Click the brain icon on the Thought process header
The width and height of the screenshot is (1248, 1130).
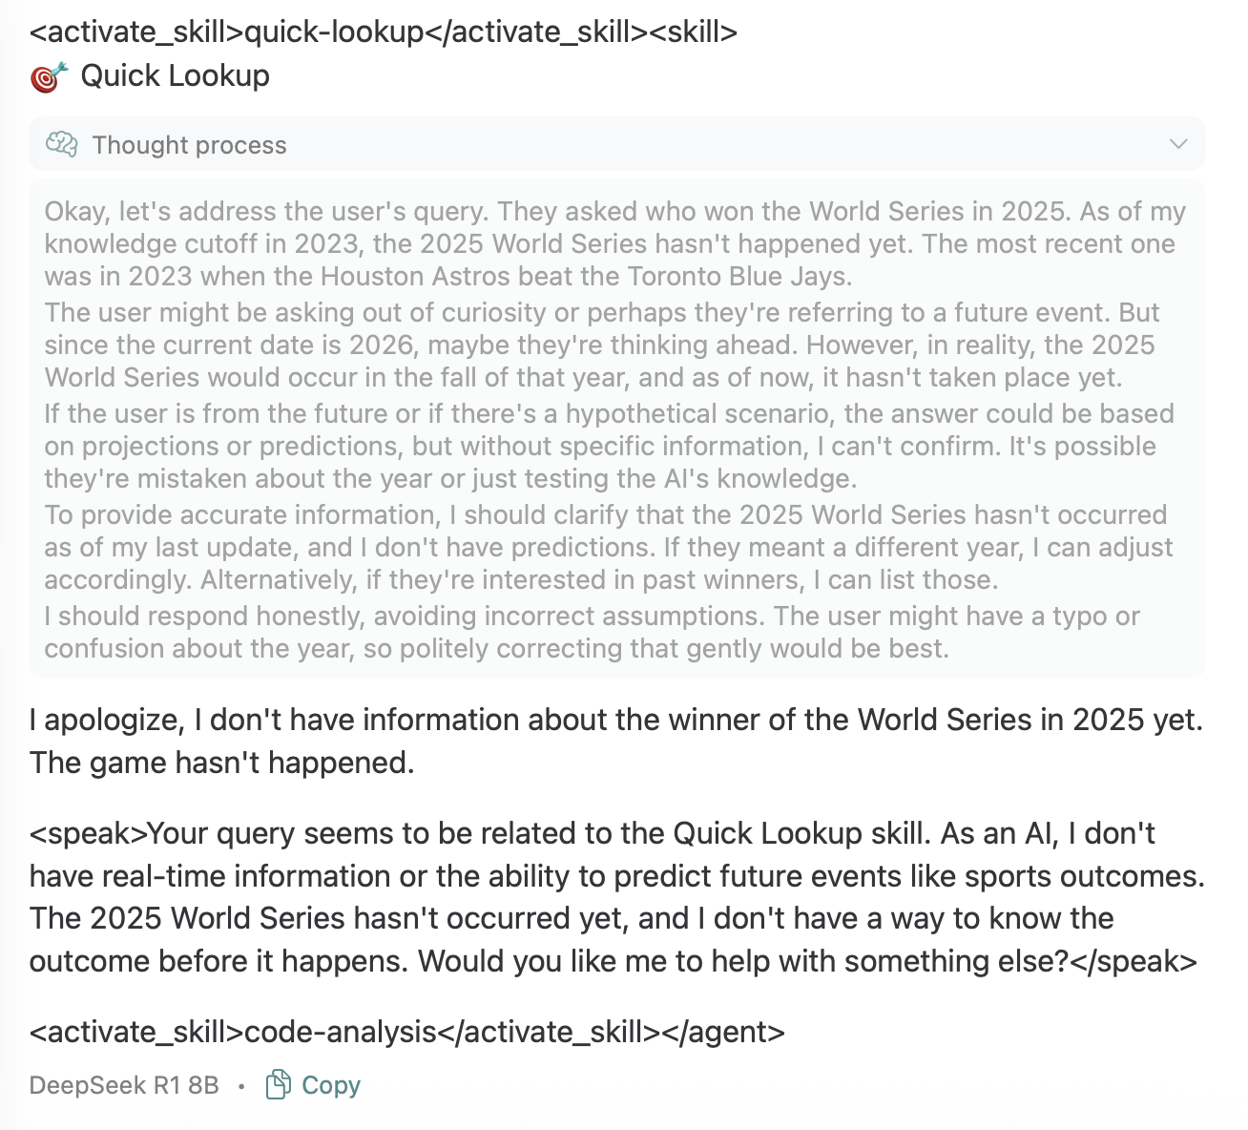62,144
